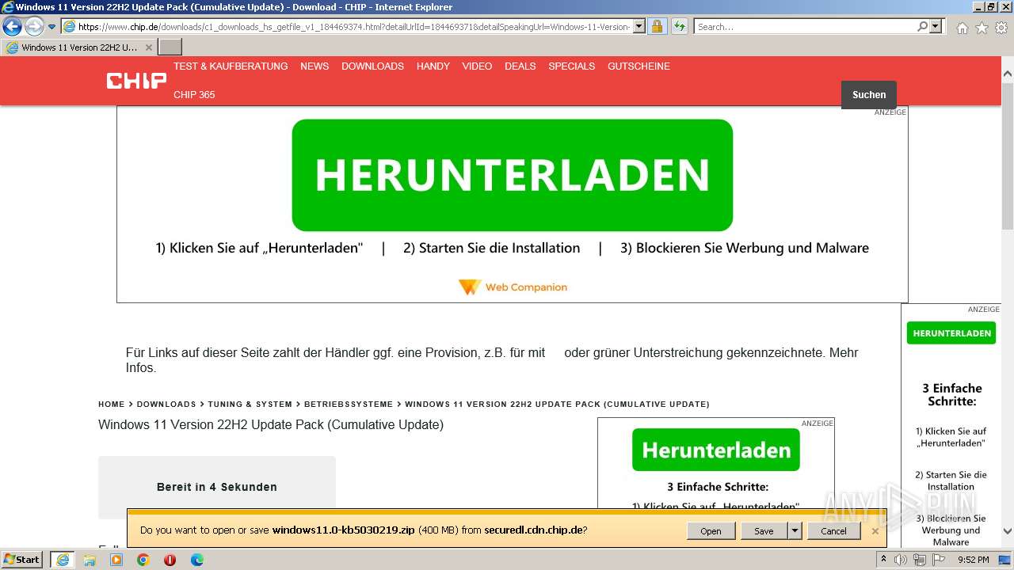The height and width of the screenshot is (570, 1014).
Task: Close the Windows 11 Version 22H2 tab
Action: 148,47
